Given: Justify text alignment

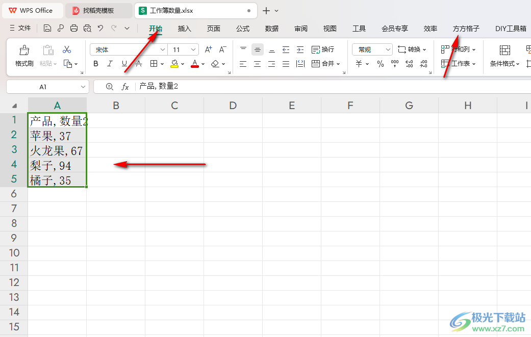Looking at the screenshot, I should click(x=286, y=64).
